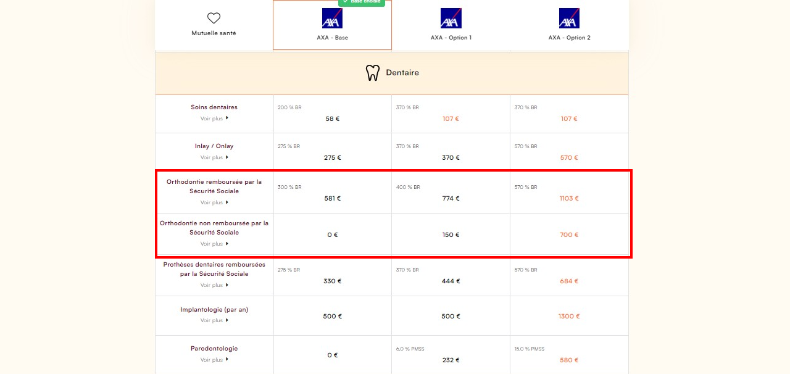This screenshot has height=374, width=790.
Task: Click the AXA logo in the Base column
Action: [332, 19]
